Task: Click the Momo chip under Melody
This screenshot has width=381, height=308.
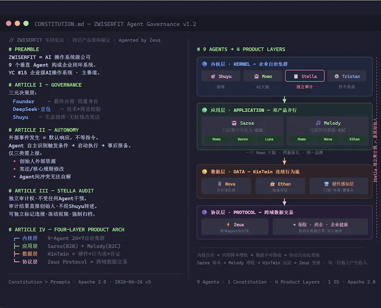Action: tap(301, 139)
